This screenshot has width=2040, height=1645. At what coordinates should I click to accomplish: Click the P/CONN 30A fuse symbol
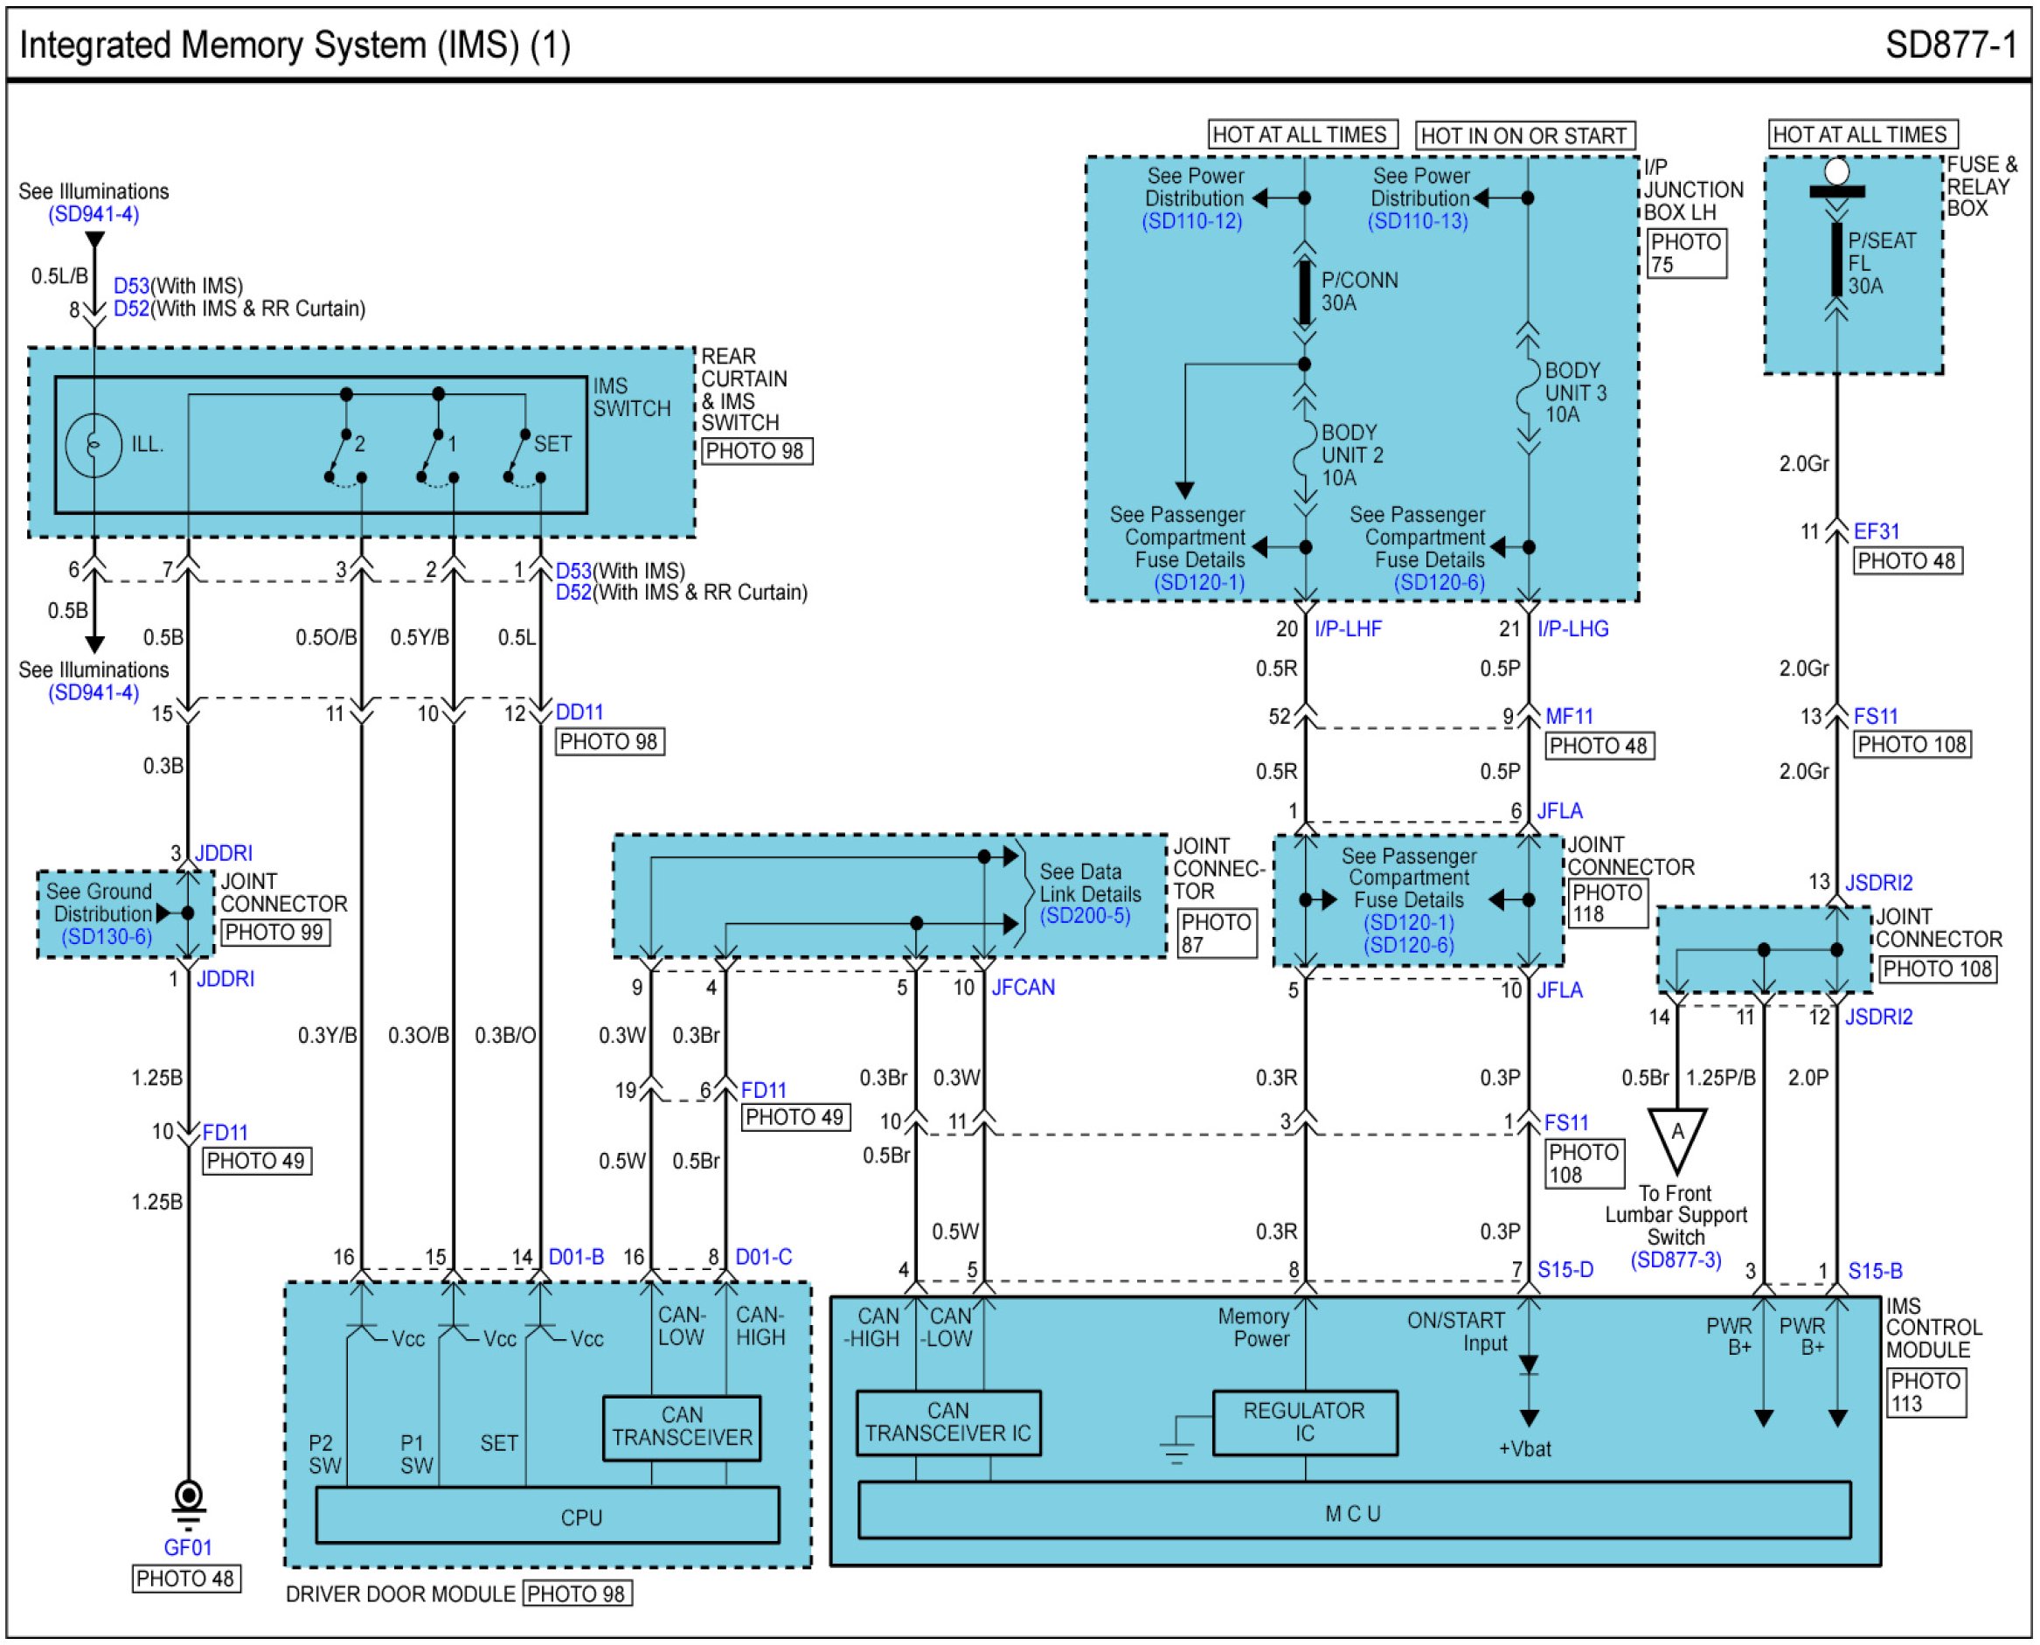coord(1305,291)
